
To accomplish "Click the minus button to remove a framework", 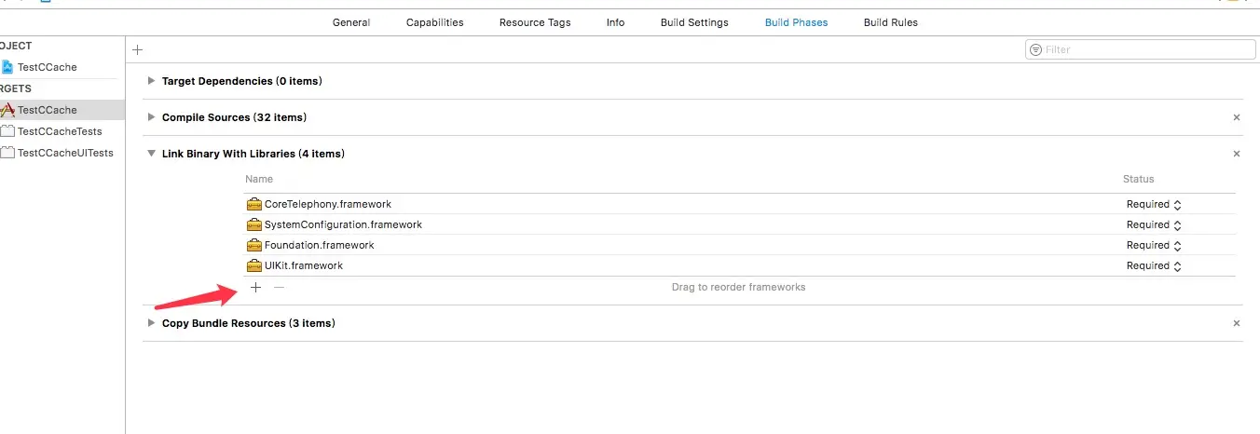I will point(279,288).
